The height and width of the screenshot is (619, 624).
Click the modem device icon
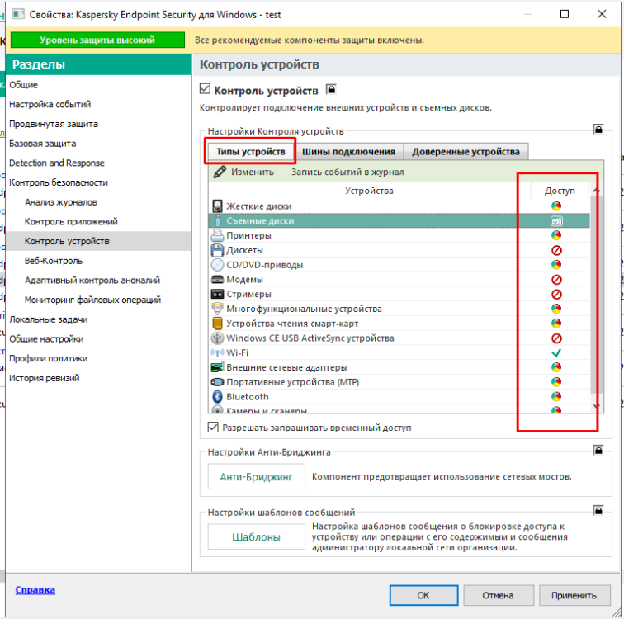point(217,280)
